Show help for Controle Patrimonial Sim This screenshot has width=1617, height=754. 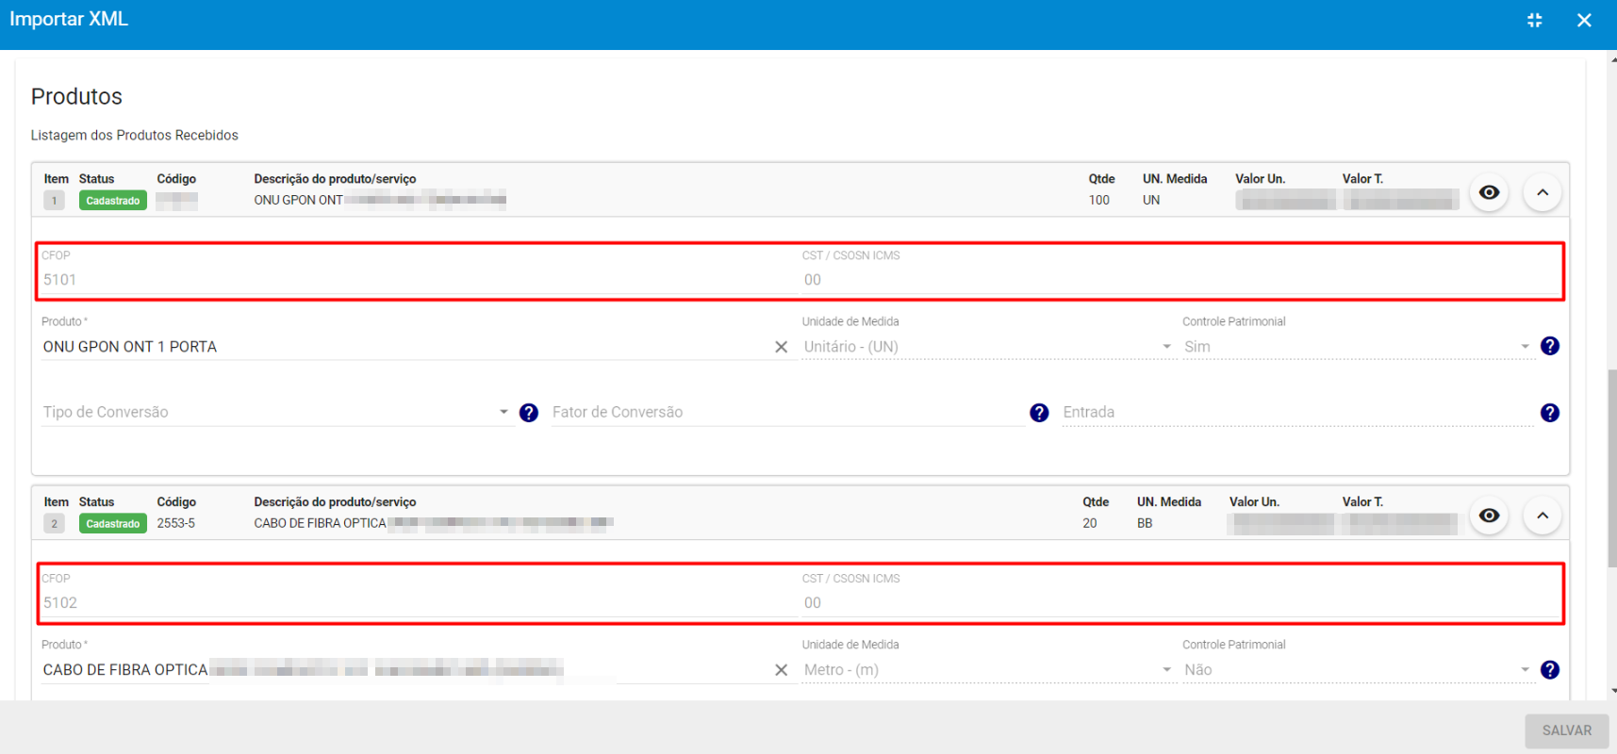(1550, 346)
